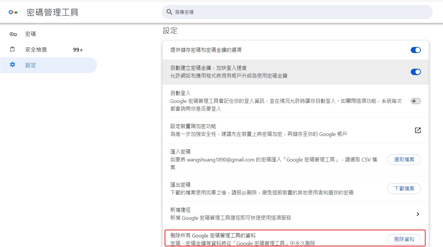443x247 pixels.
Task: Click the 允許網站和應用程式 passkey upgrade description
Action: pyautogui.click(x=229, y=76)
